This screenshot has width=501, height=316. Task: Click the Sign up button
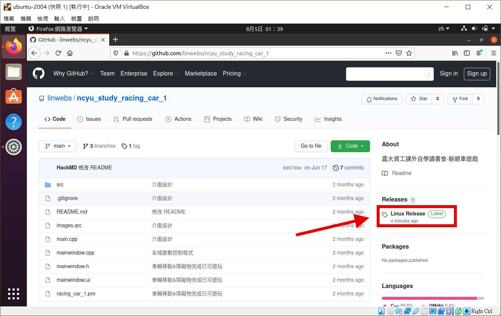pos(477,74)
